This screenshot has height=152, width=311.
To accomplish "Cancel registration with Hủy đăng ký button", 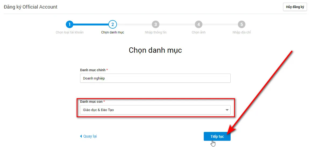I will (295, 7).
